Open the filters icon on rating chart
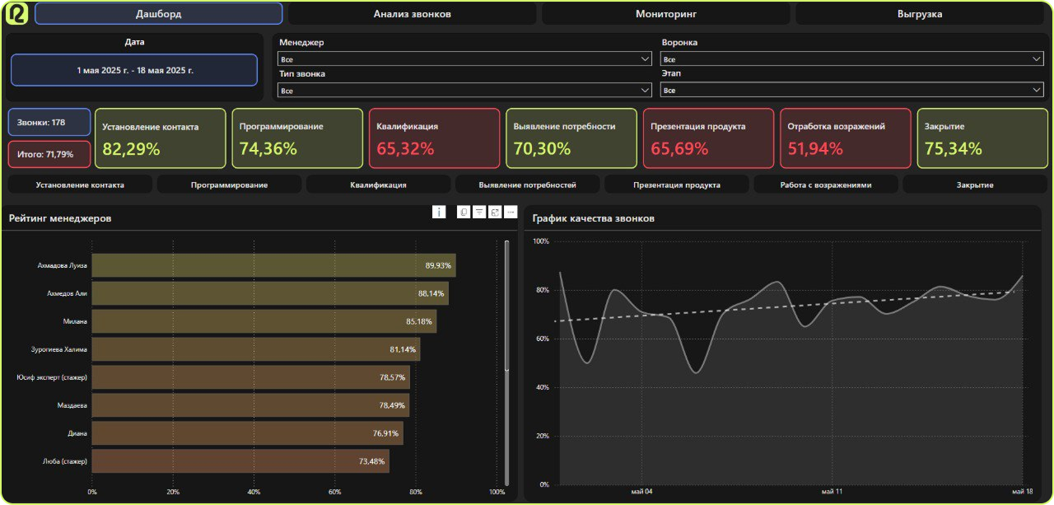The width and height of the screenshot is (1054, 505). click(x=479, y=213)
